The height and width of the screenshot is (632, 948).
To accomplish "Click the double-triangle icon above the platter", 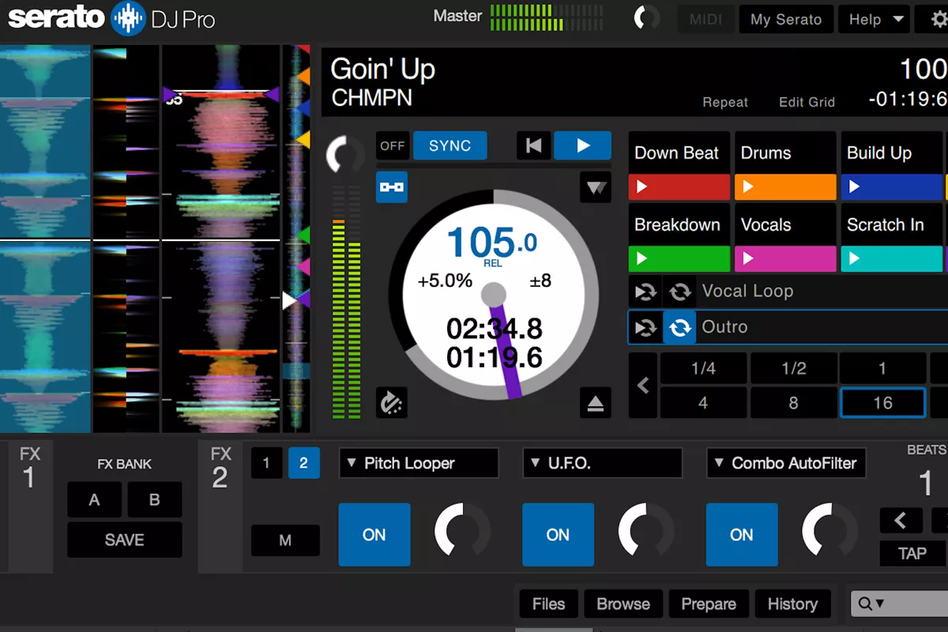I will click(596, 187).
